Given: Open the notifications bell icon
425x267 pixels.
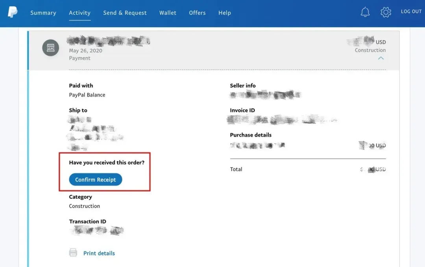Looking at the screenshot, I should (x=365, y=12).
